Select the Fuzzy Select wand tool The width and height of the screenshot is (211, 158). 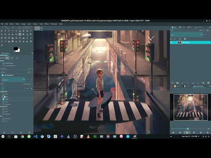13,31
